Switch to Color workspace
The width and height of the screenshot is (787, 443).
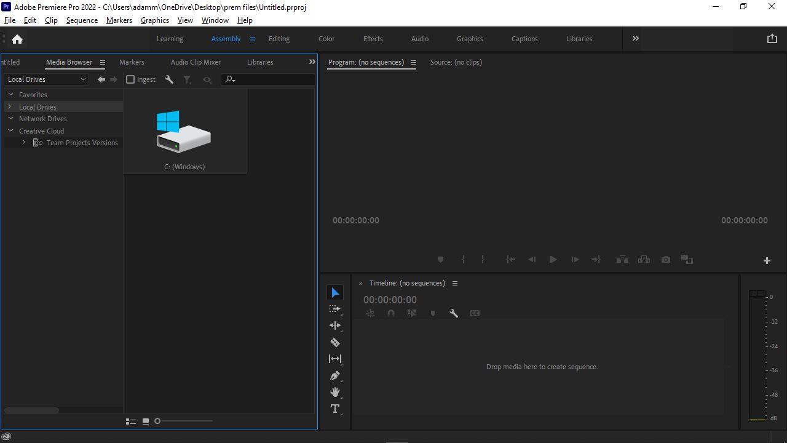pos(326,39)
